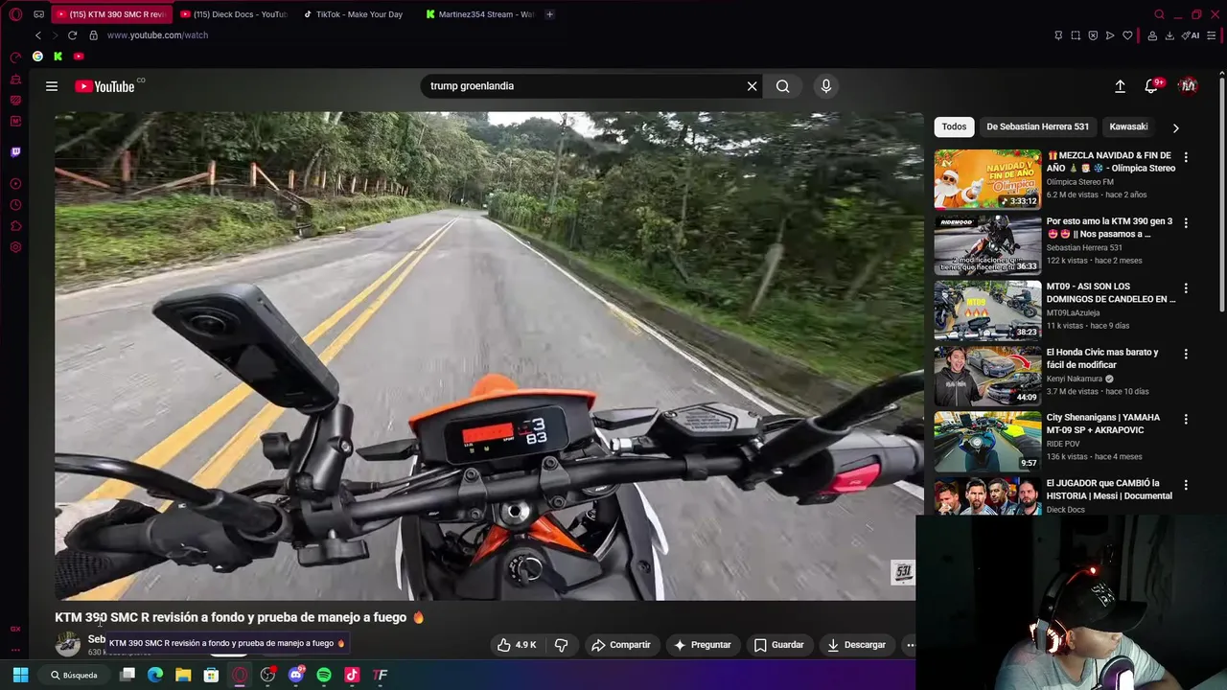Switch to the Martinez354 Stream tab
This screenshot has height=690, width=1227.
[480, 14]
